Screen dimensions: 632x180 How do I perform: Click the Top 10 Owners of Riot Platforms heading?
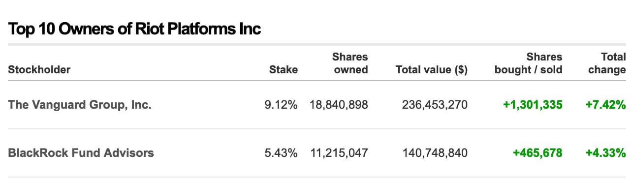134,30
